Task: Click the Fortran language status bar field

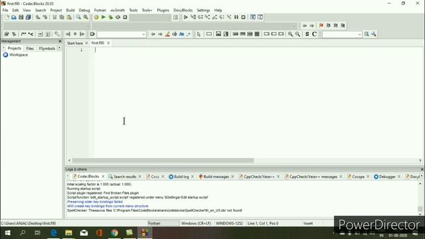Action: (x=163, y=223)
